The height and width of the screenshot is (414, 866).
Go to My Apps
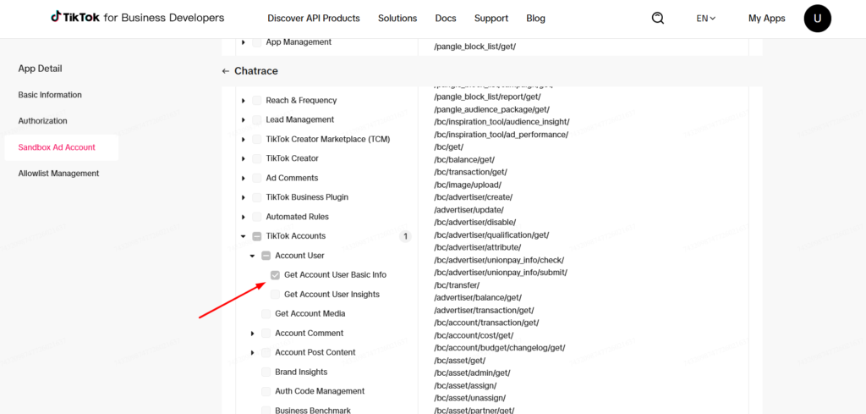coord(766,18)
